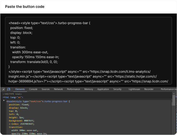
Task: Open the Network tab
Action: point(58,89)
